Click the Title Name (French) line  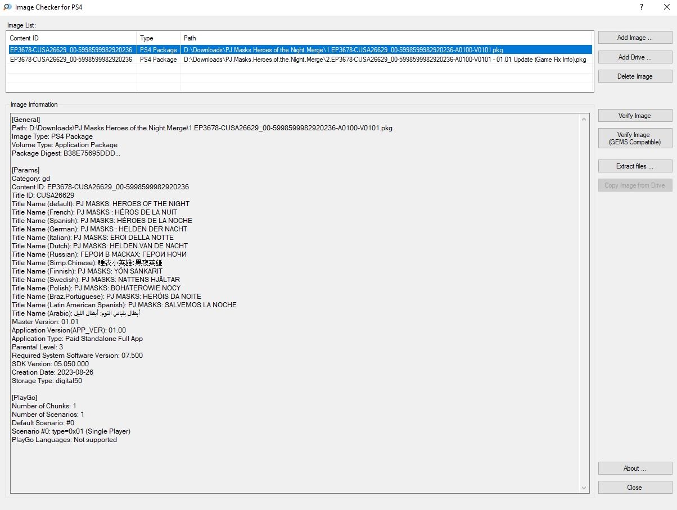94,212
